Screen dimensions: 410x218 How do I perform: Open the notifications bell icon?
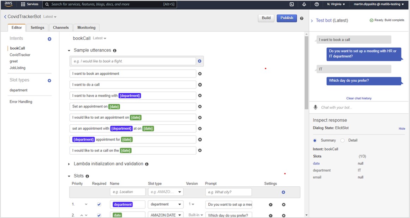(304, 4)
